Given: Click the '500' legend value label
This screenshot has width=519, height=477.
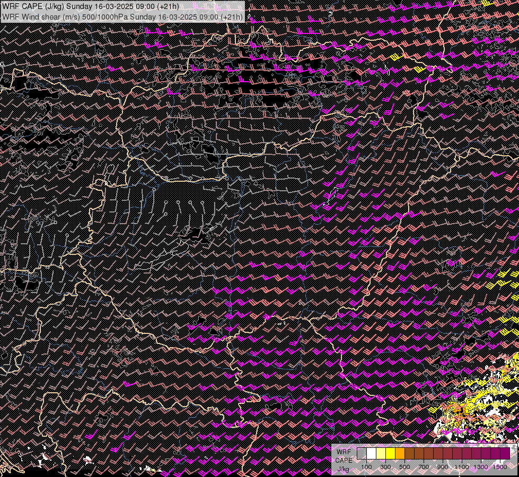Looking at the screenshot, I should point(404,467).
